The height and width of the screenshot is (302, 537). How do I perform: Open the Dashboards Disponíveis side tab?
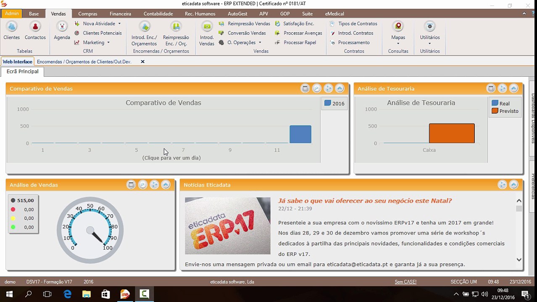[x=533, y=119]
